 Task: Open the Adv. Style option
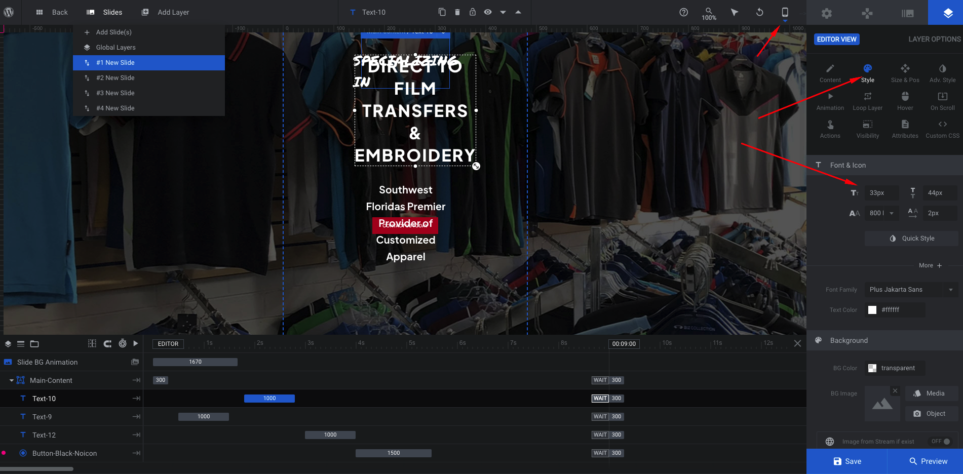coord(942,73)
